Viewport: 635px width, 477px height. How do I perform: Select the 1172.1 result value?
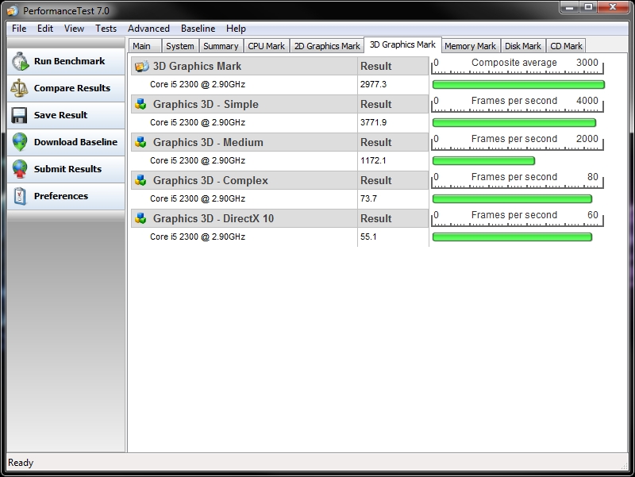[x=373, y=160]
